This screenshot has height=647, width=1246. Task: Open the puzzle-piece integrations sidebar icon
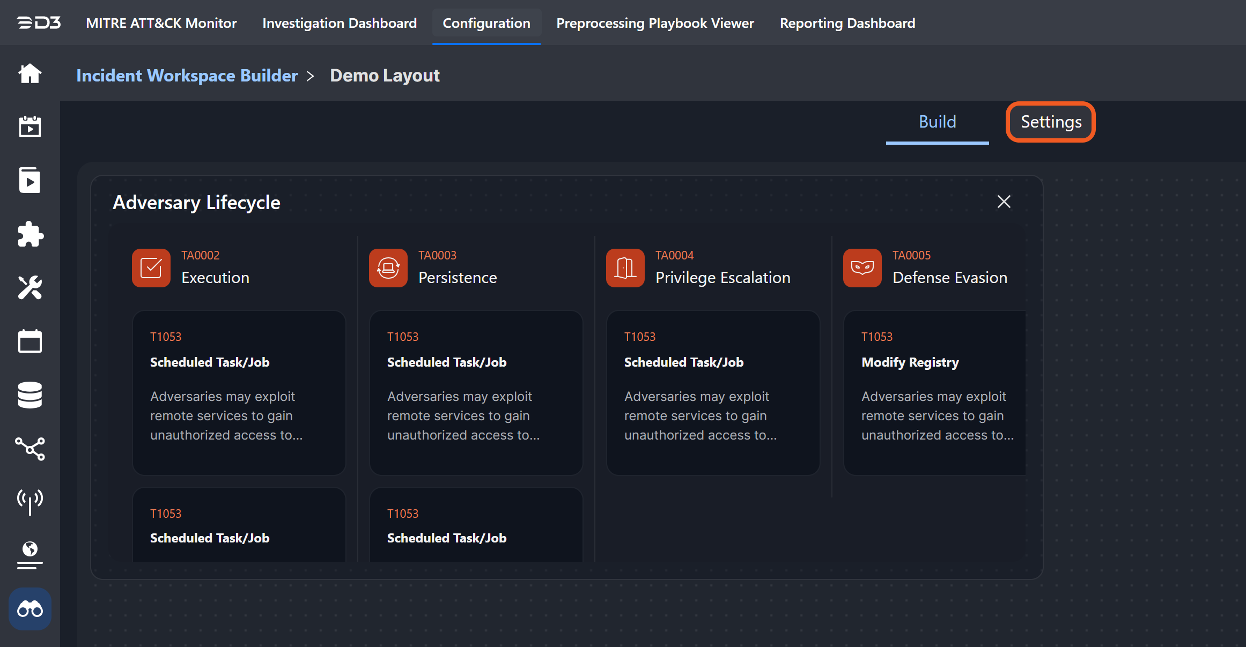click(x=30, y=234)
